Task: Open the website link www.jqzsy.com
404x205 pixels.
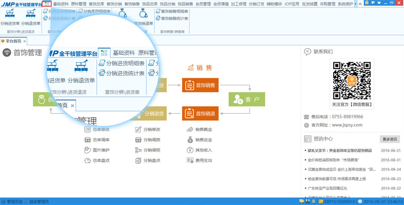Action: click(x=347, y=125)
